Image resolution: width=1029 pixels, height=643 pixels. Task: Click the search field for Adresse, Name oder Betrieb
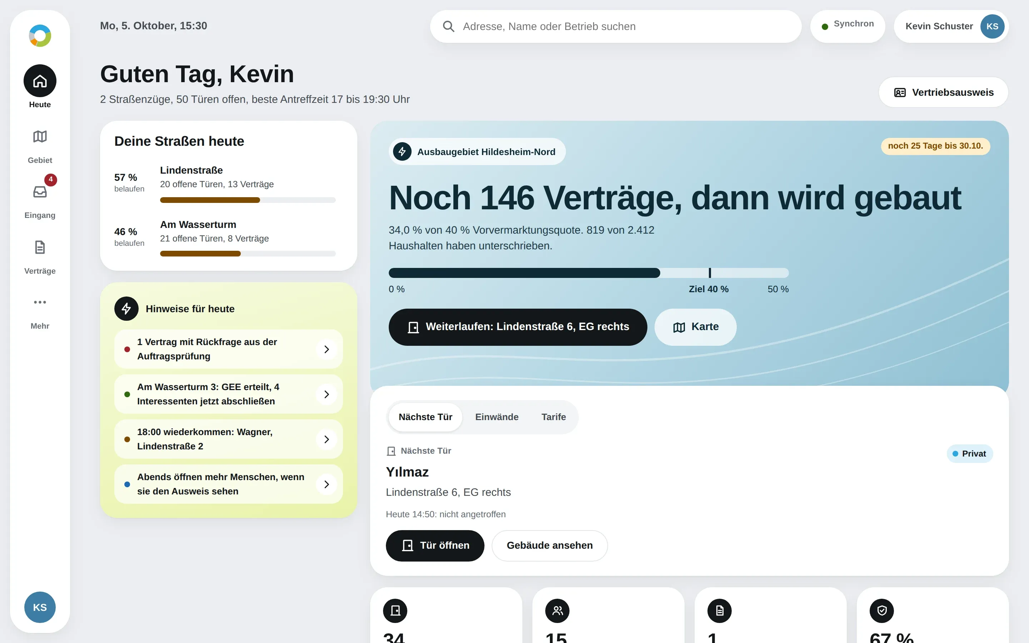[616, 26]
